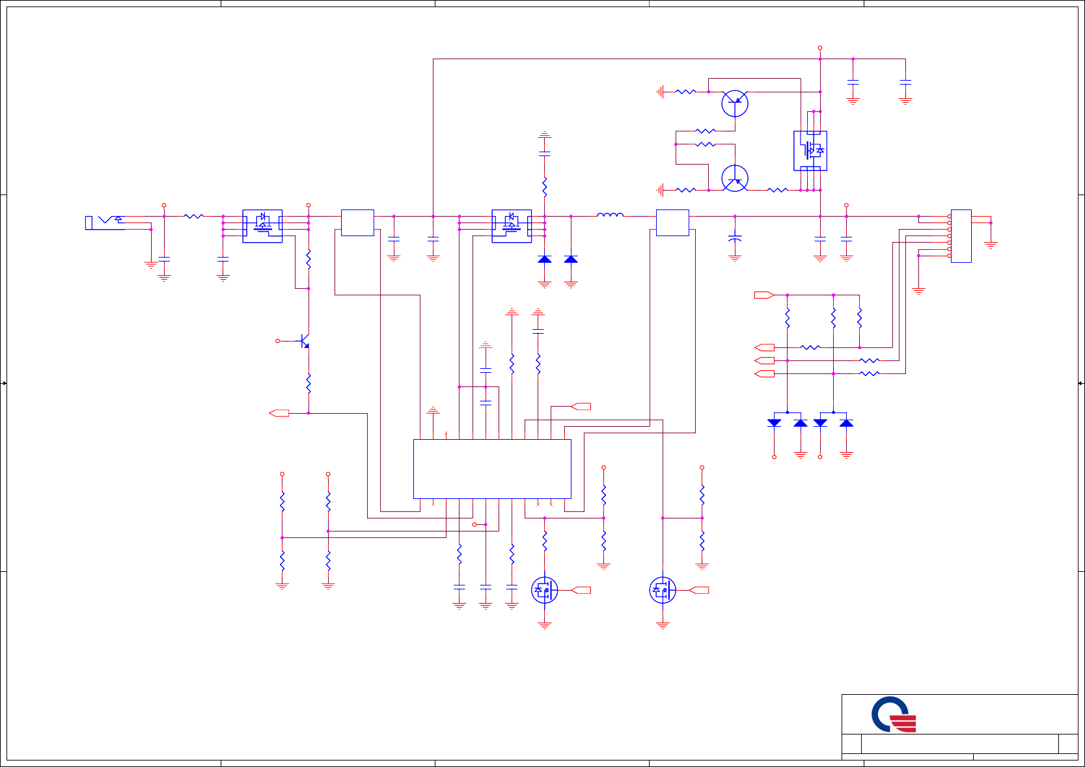The width and height of the screenshot is (1085, 767).
Task: Select the MOSFET package just before the inductor
Action: (x=512, y=226)
